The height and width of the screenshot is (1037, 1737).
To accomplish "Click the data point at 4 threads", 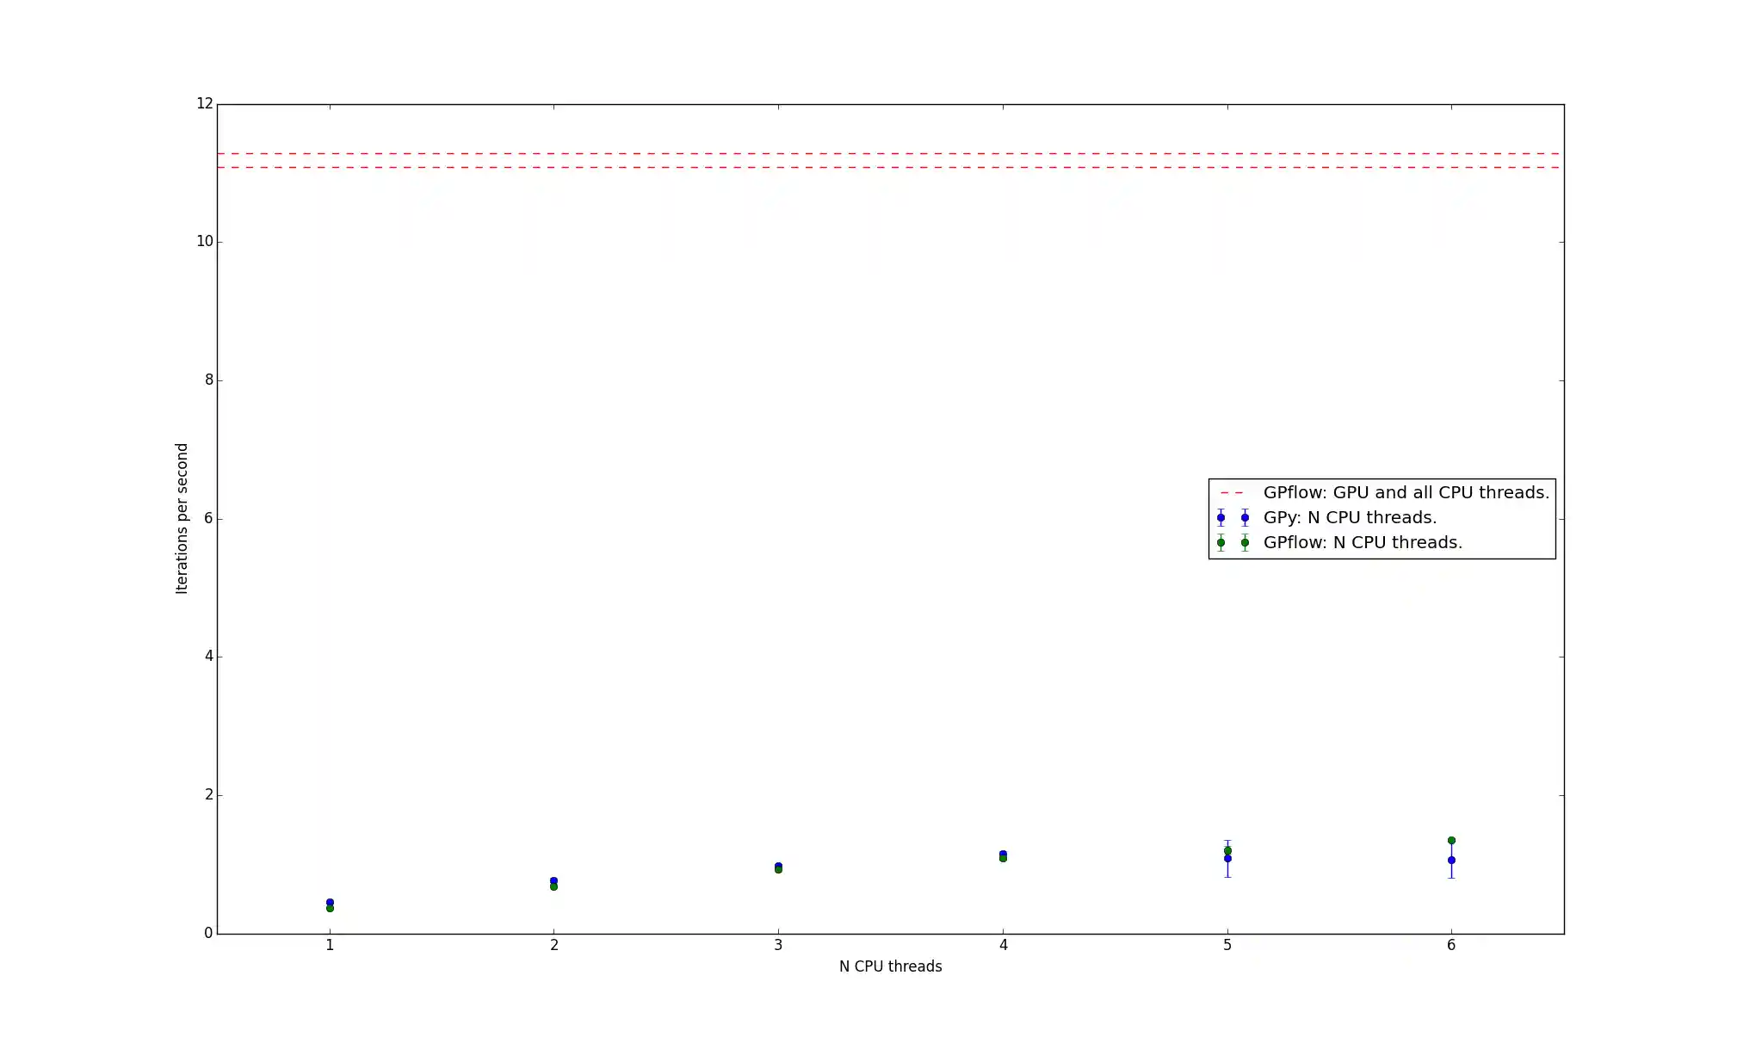I will point(1003,855).
